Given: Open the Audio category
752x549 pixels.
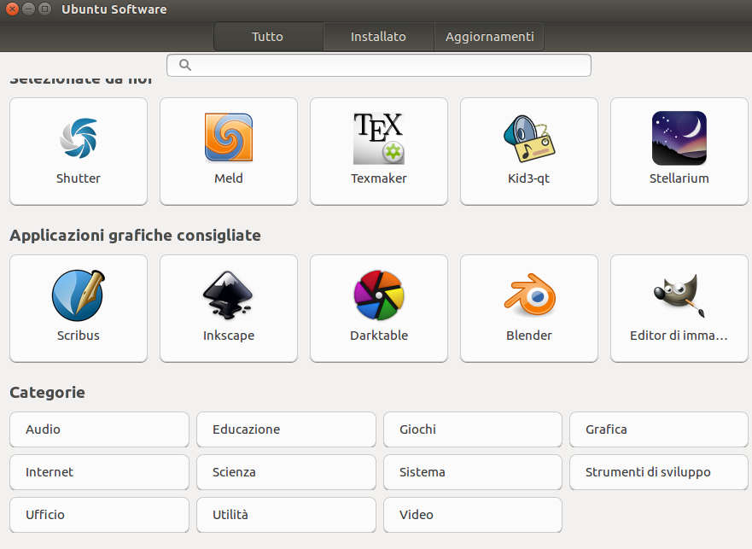Looking at the screenshot, I should coord(99,429).
